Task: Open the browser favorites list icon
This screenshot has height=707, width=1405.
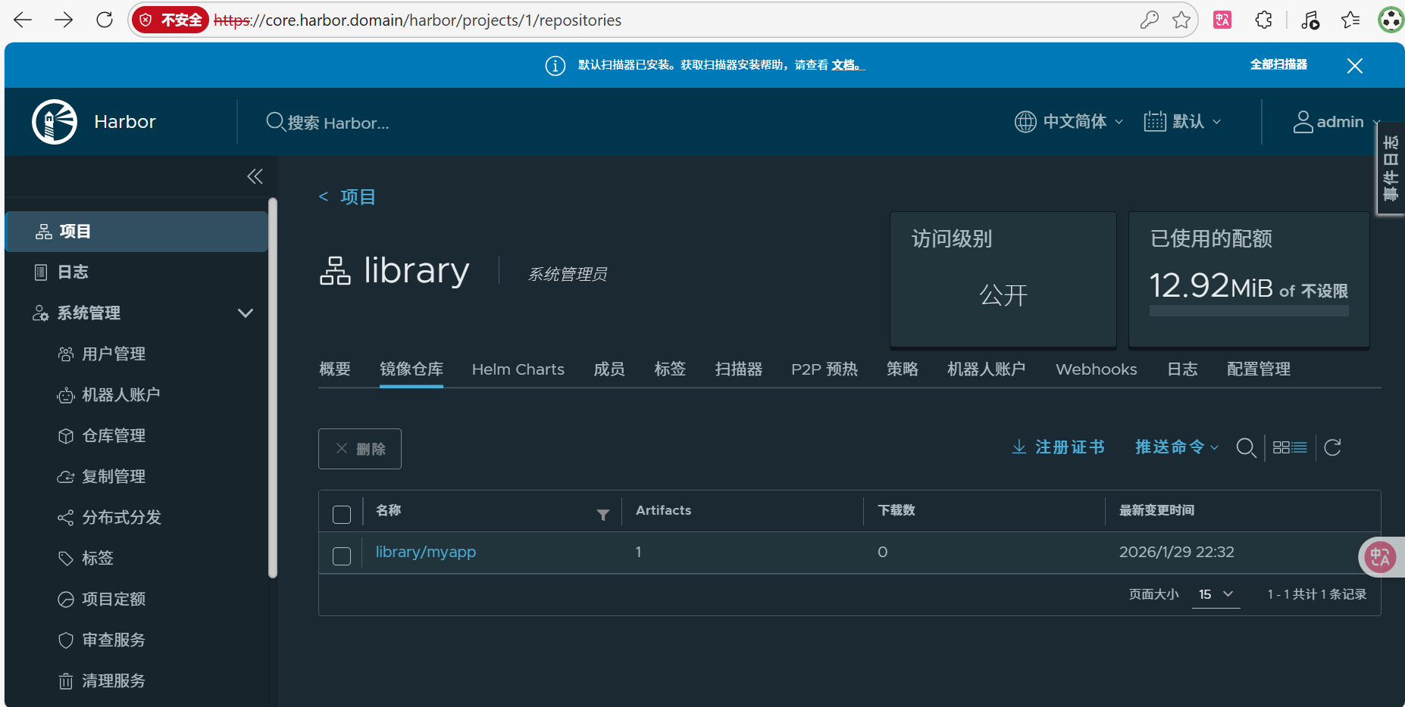Action: point(1350,20)
